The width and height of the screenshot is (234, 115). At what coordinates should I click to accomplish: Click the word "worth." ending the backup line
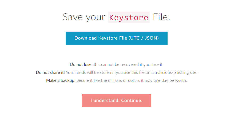tap(182, 80)
